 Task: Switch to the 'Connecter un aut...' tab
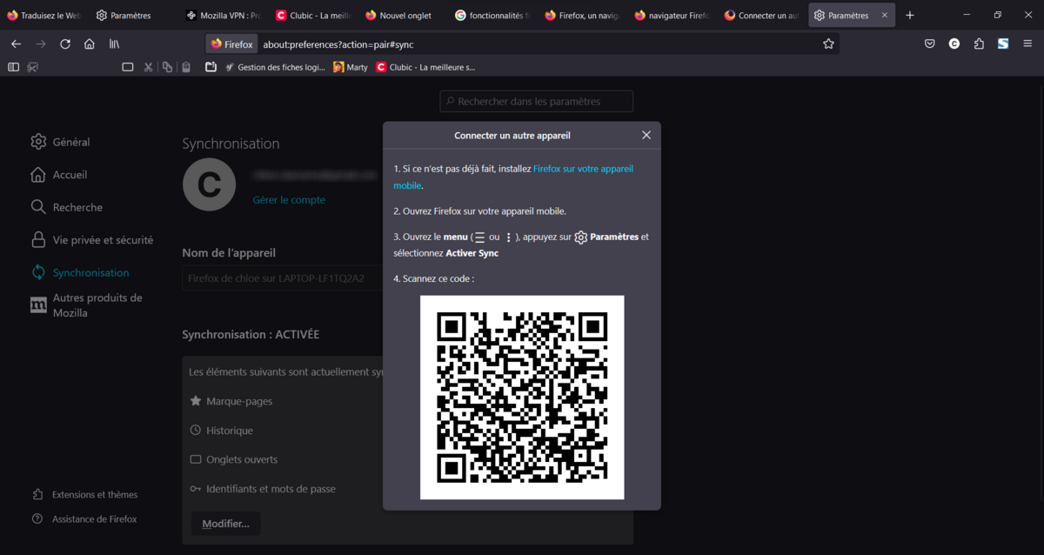pos(761,15)
